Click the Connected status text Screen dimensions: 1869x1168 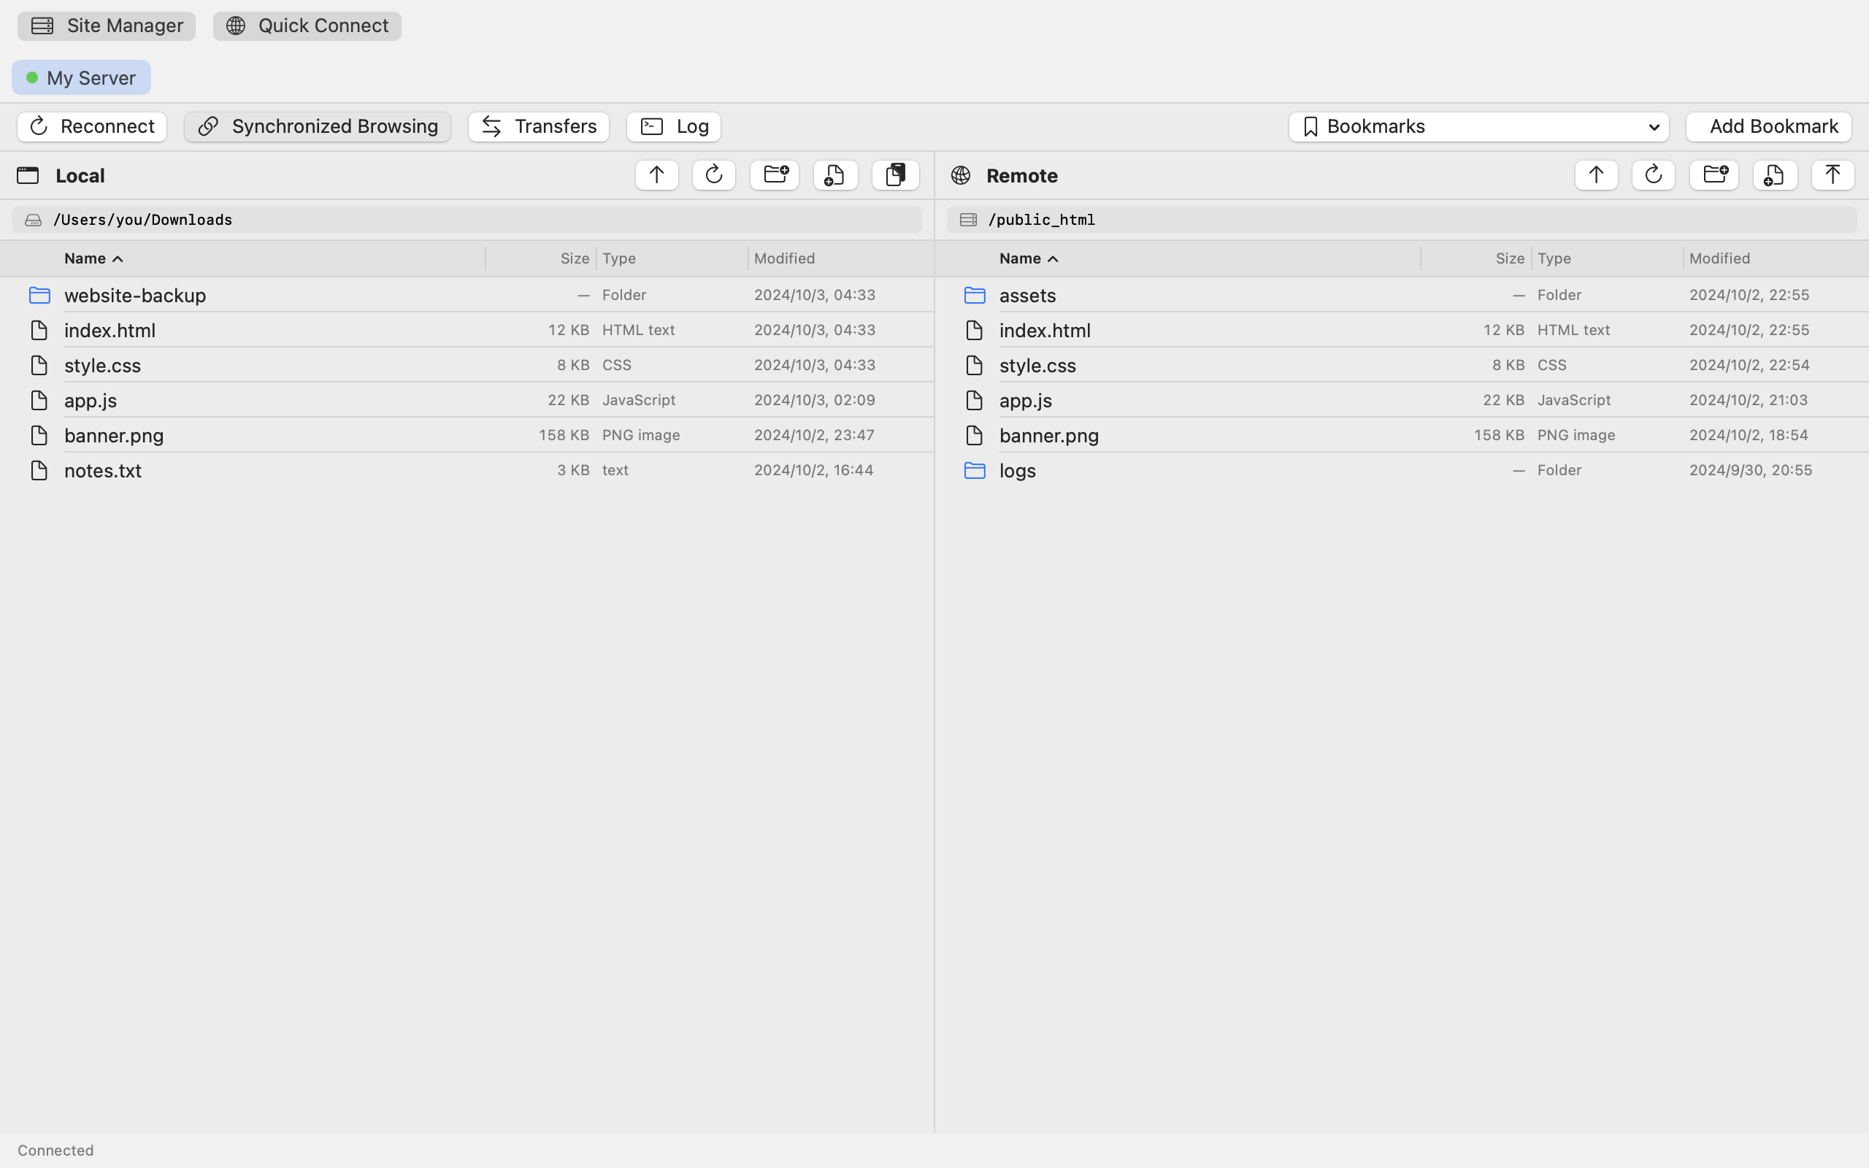(55, 1150)
